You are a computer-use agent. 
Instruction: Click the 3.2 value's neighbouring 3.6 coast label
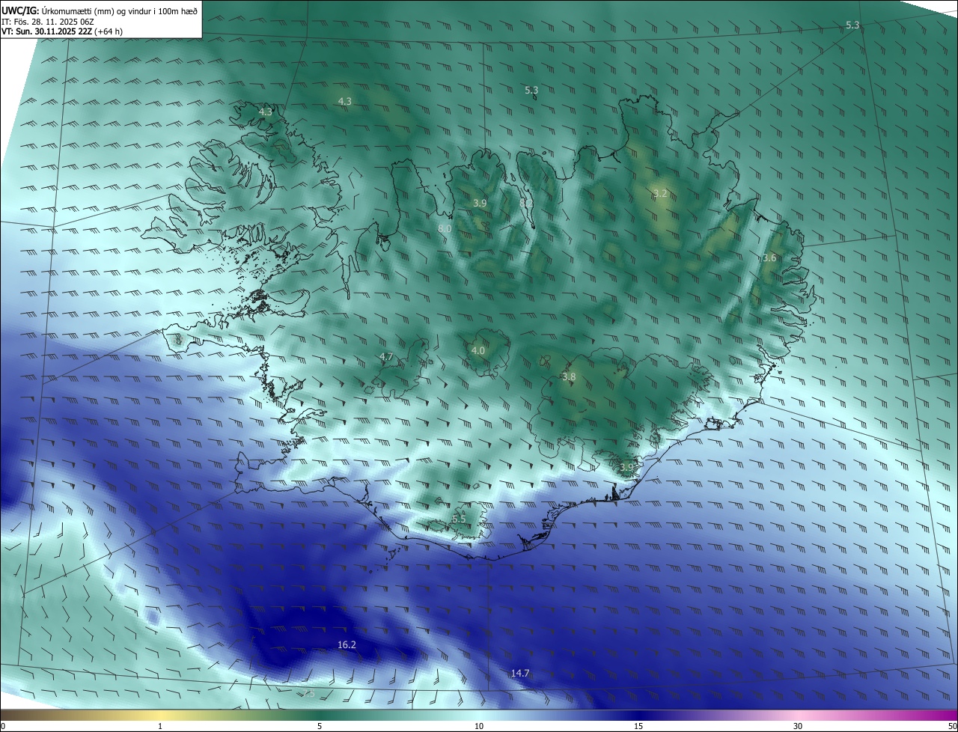click(769, 258)
